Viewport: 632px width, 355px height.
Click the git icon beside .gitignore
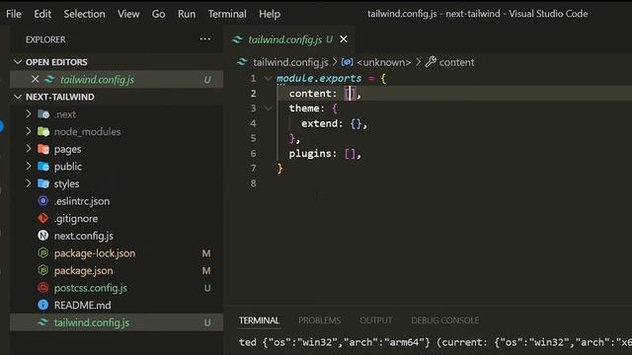(x=43, y=218)
